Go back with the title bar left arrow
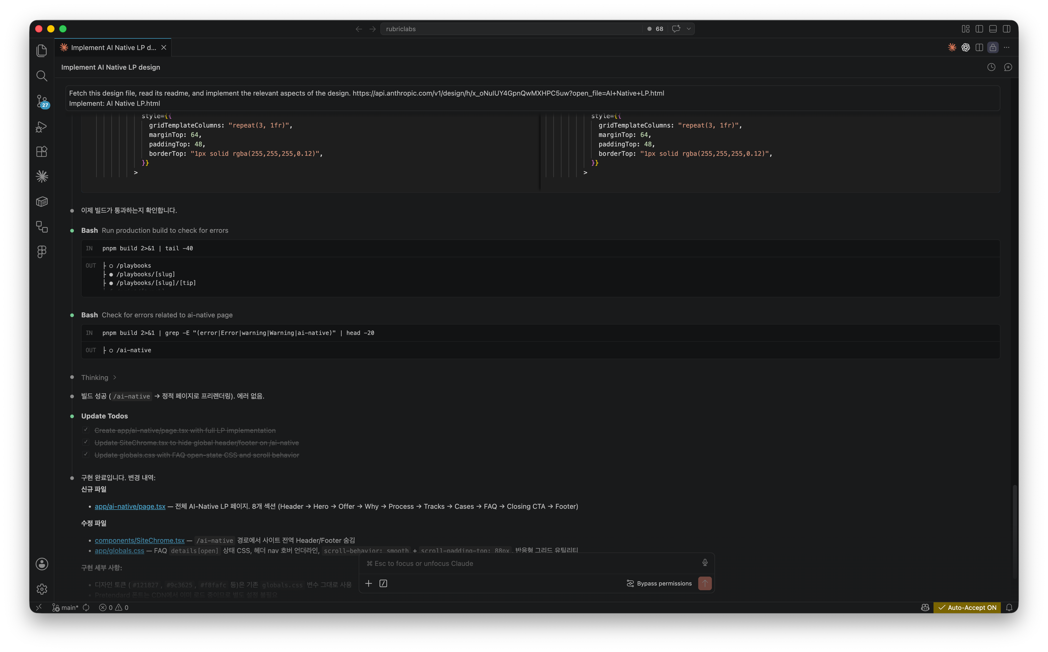 358,29
